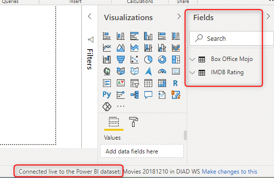Open more visuals via the ellipsis
Viewport: 274px width, 178px height.
(121, 106)
